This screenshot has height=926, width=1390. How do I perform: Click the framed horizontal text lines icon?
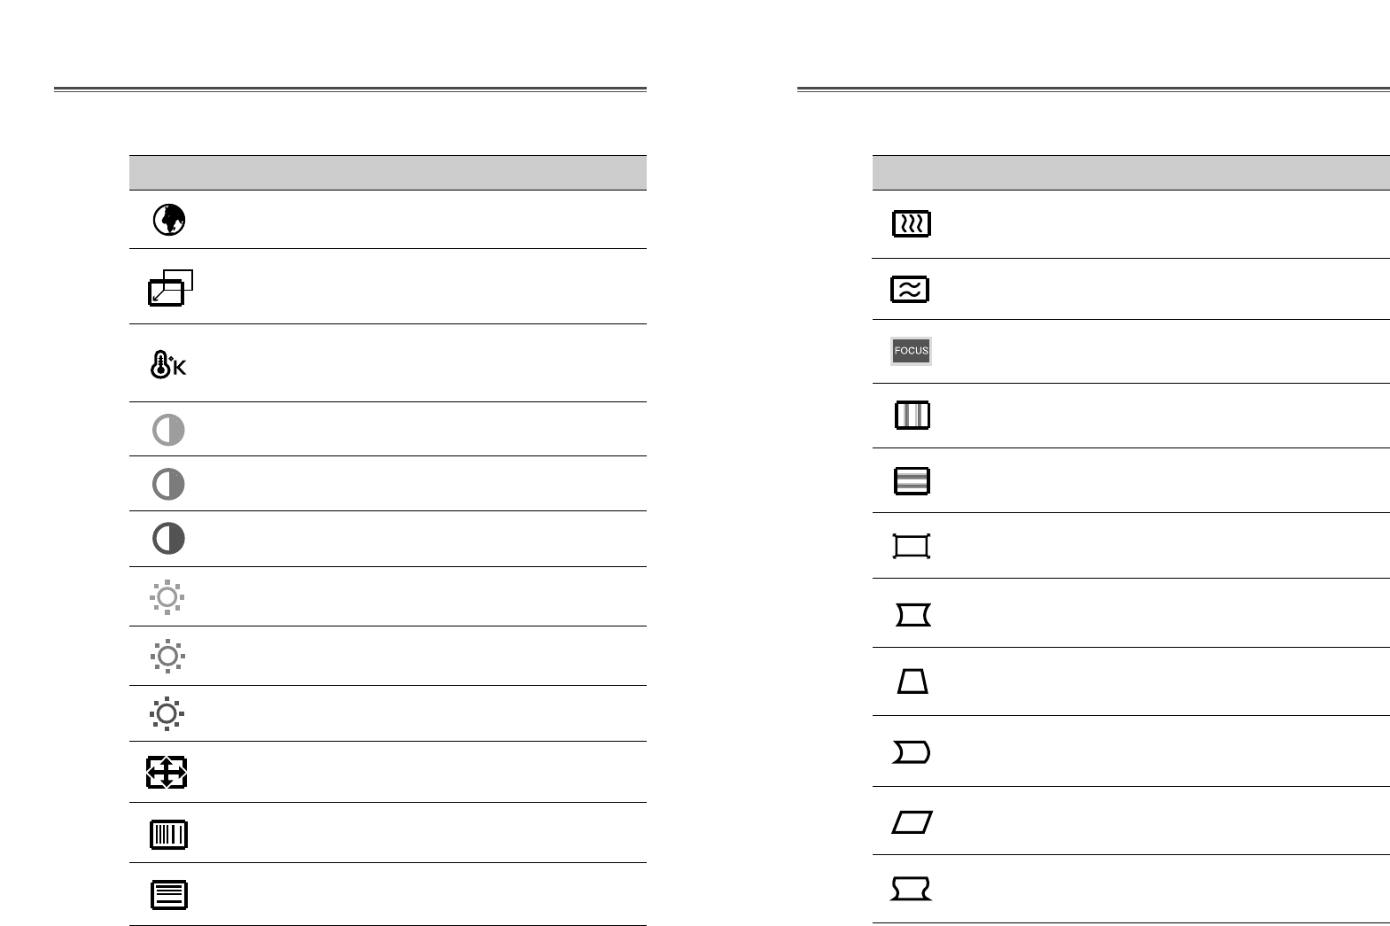point(168,894)
